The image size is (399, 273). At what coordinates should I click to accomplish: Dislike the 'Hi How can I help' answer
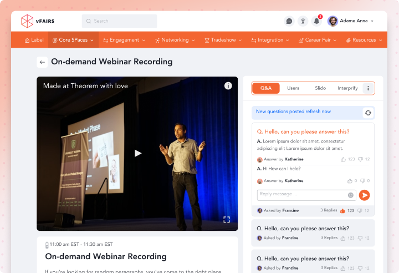pyautogui.click(x=362, y=181)
